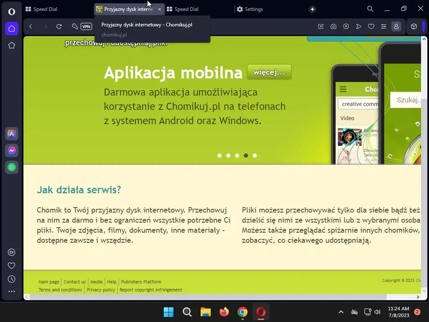Open the extensions cube icon
This screenshot has height=322, width=429.
point(414,26)
